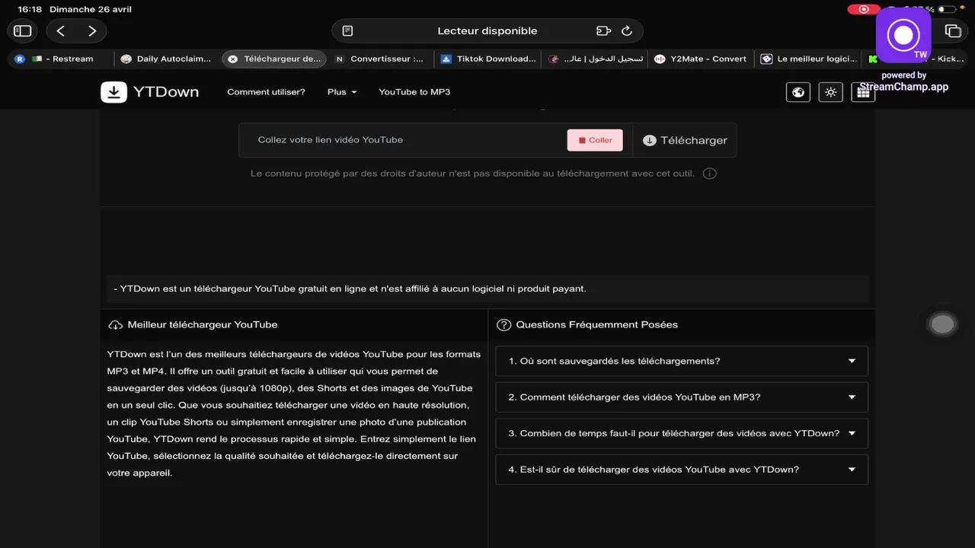The height and width of the screenshot is (548, 975).
Task: Click the Meilleur téléchargeur YouTube heading
Action: pos(203,325)
